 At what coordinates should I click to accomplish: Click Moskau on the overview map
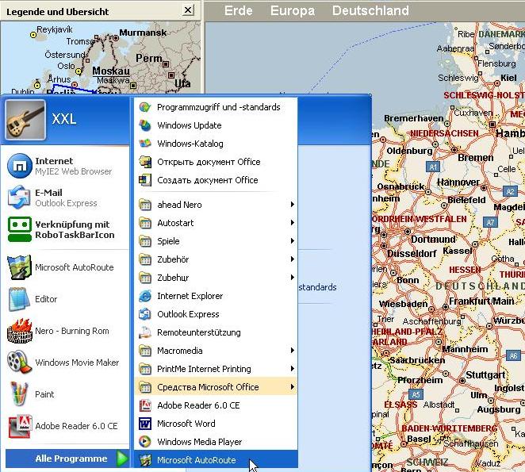pos(111,71)
